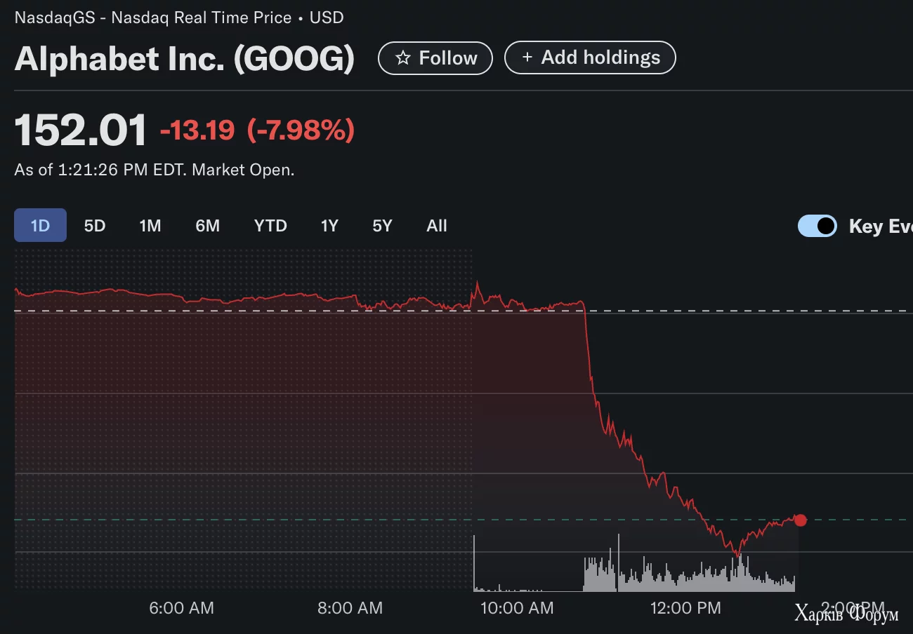Image resolution: width=913 pixels, height=634 pixels.
Task: Click the red current-price dot on chart
Action: tap(800, 520)
